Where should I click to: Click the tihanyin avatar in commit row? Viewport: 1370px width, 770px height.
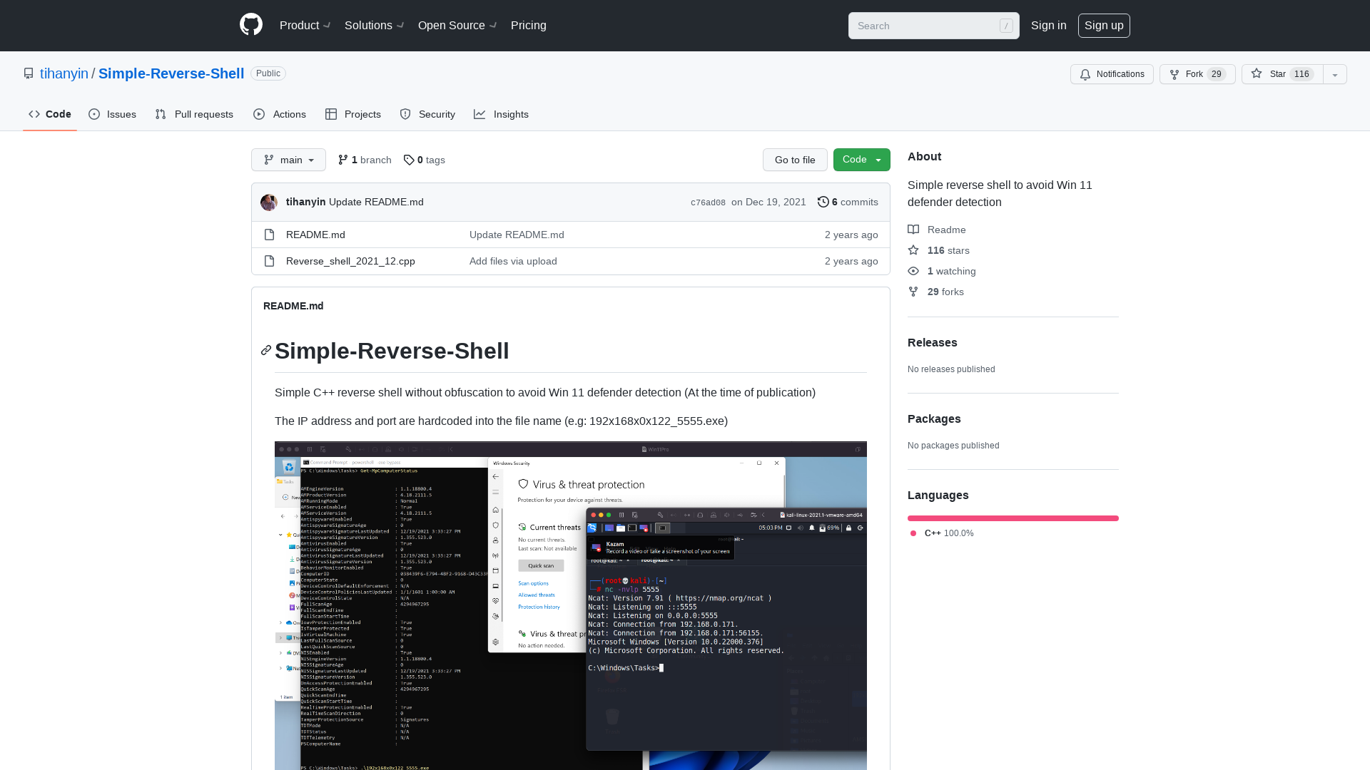(x=269, y=202)
